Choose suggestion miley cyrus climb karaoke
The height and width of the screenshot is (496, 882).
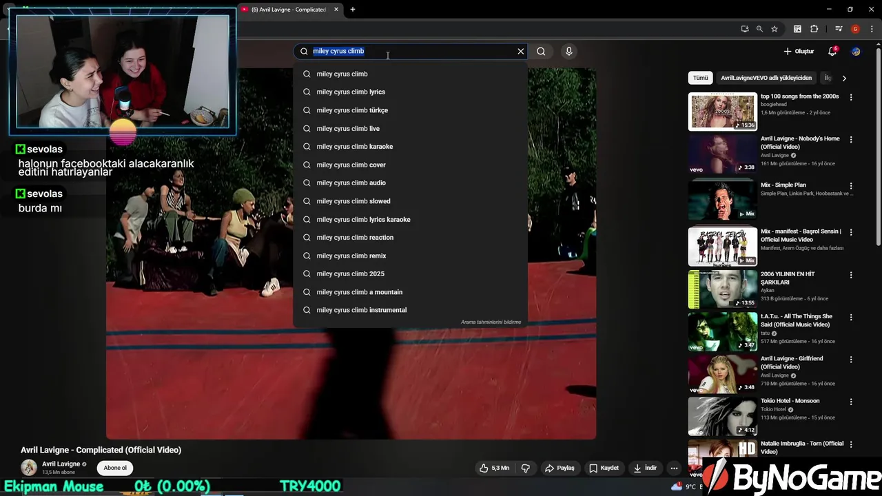click(411, 146)
